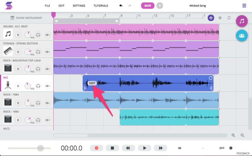Click the Show Instrument icon
Image resolution: width=252 pixels, height=156 pixels.
tap(12, 18)
